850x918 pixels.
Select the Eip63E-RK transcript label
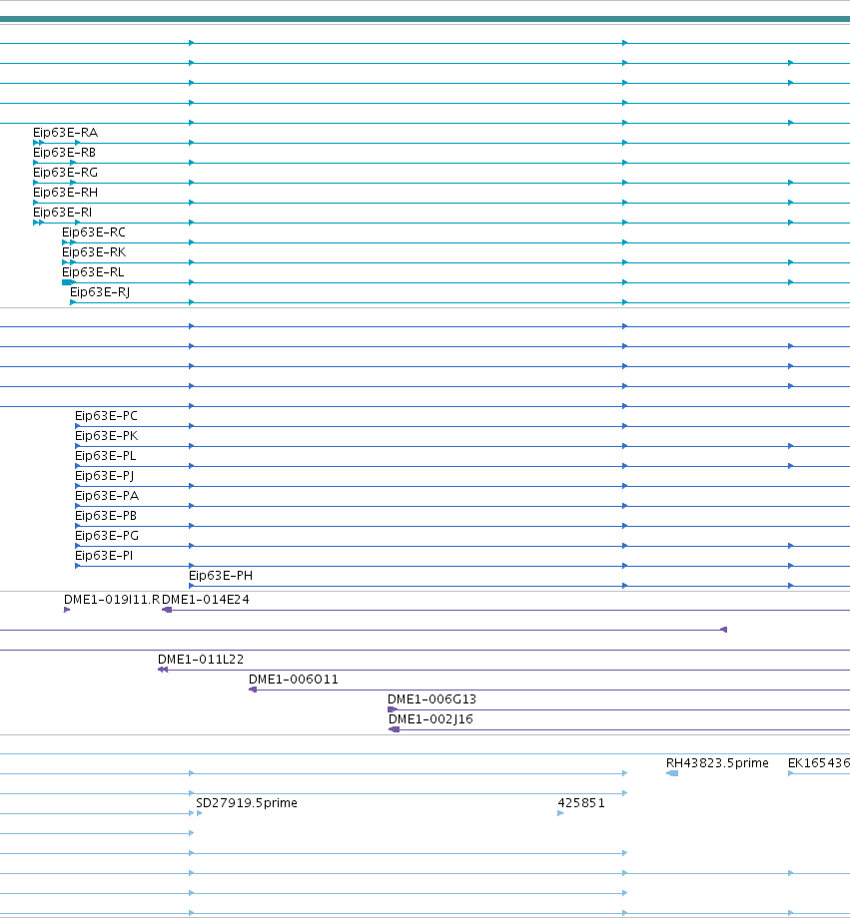click(x=94, y=252)
